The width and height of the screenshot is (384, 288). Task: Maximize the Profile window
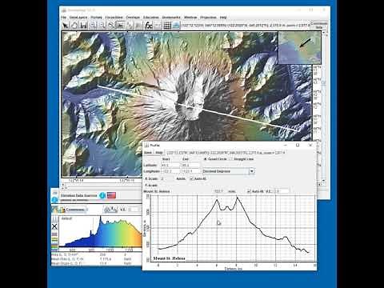pos(298,146)
